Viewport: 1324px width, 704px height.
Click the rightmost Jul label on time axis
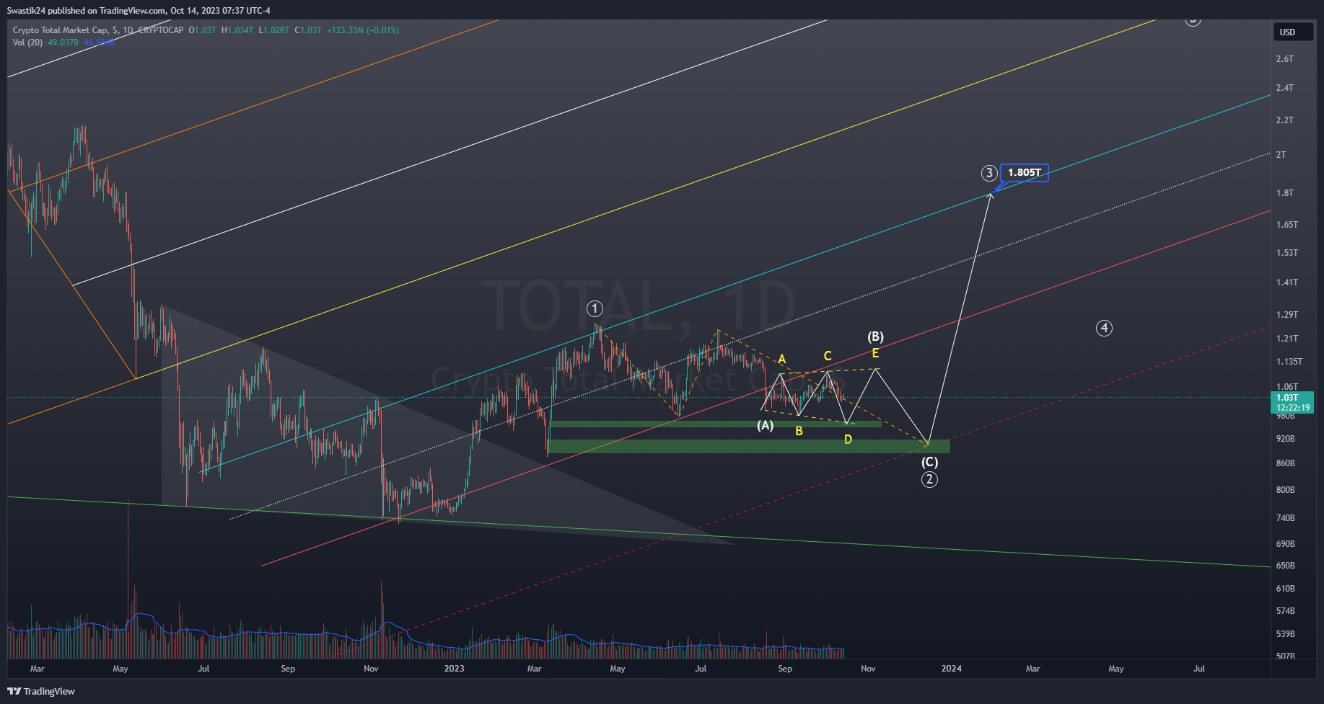1199,669
